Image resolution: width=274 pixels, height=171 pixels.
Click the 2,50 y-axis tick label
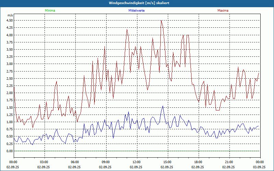tap(10, 78)
